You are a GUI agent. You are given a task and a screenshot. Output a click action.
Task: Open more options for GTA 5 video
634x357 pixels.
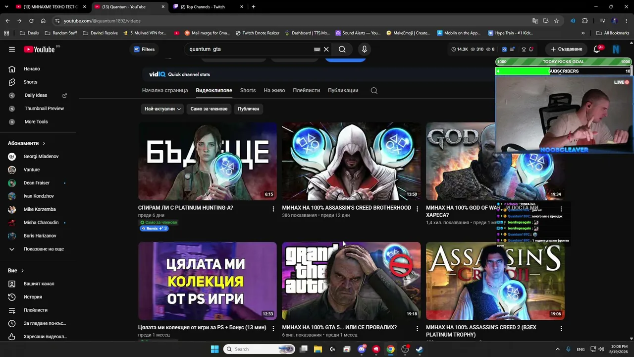(417, 329)
